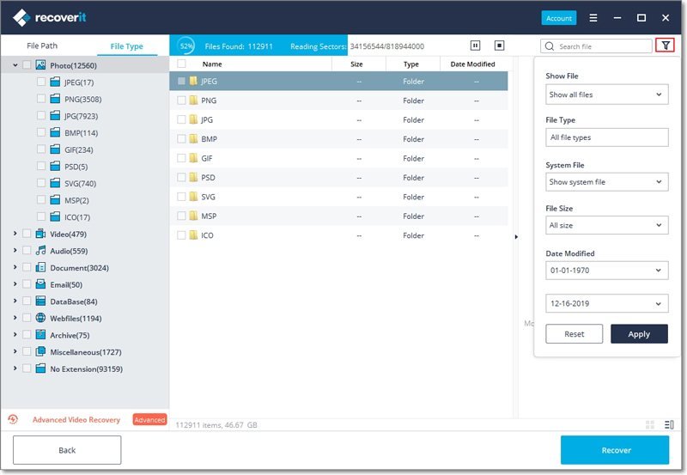Select the Audio category icon

(40, 251)
